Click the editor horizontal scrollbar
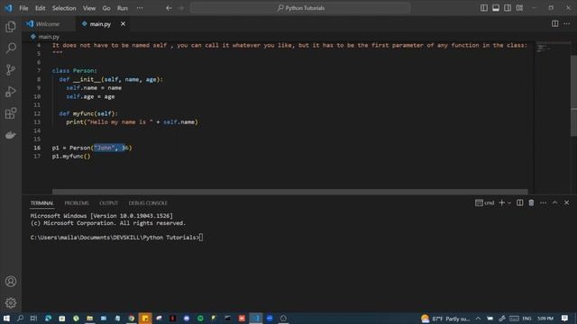 (290, 192)
